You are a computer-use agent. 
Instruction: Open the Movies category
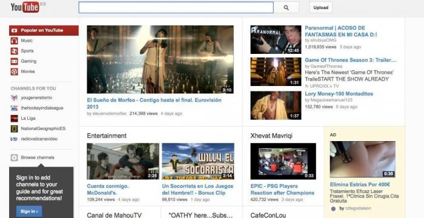pos(28,71)
